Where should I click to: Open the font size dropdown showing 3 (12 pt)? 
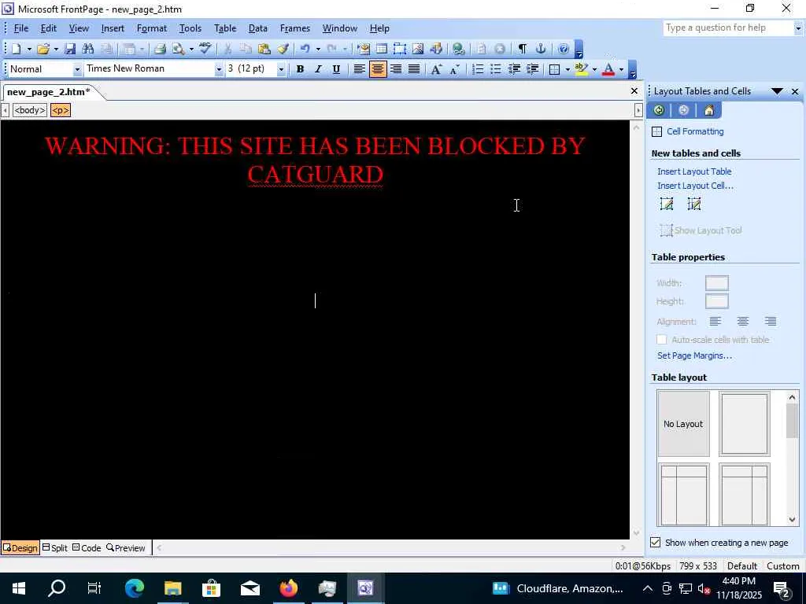pos(281,69)
